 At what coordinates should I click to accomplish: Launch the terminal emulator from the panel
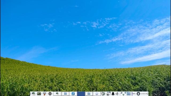[x=39, y=94]
